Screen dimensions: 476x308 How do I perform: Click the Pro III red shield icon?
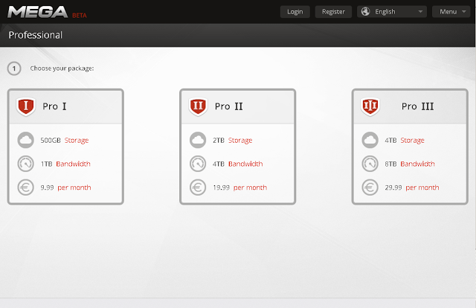coord(370,106)
